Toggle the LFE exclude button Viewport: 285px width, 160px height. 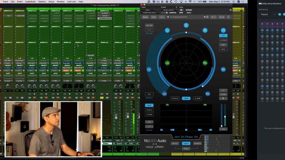tap(149, 122)
